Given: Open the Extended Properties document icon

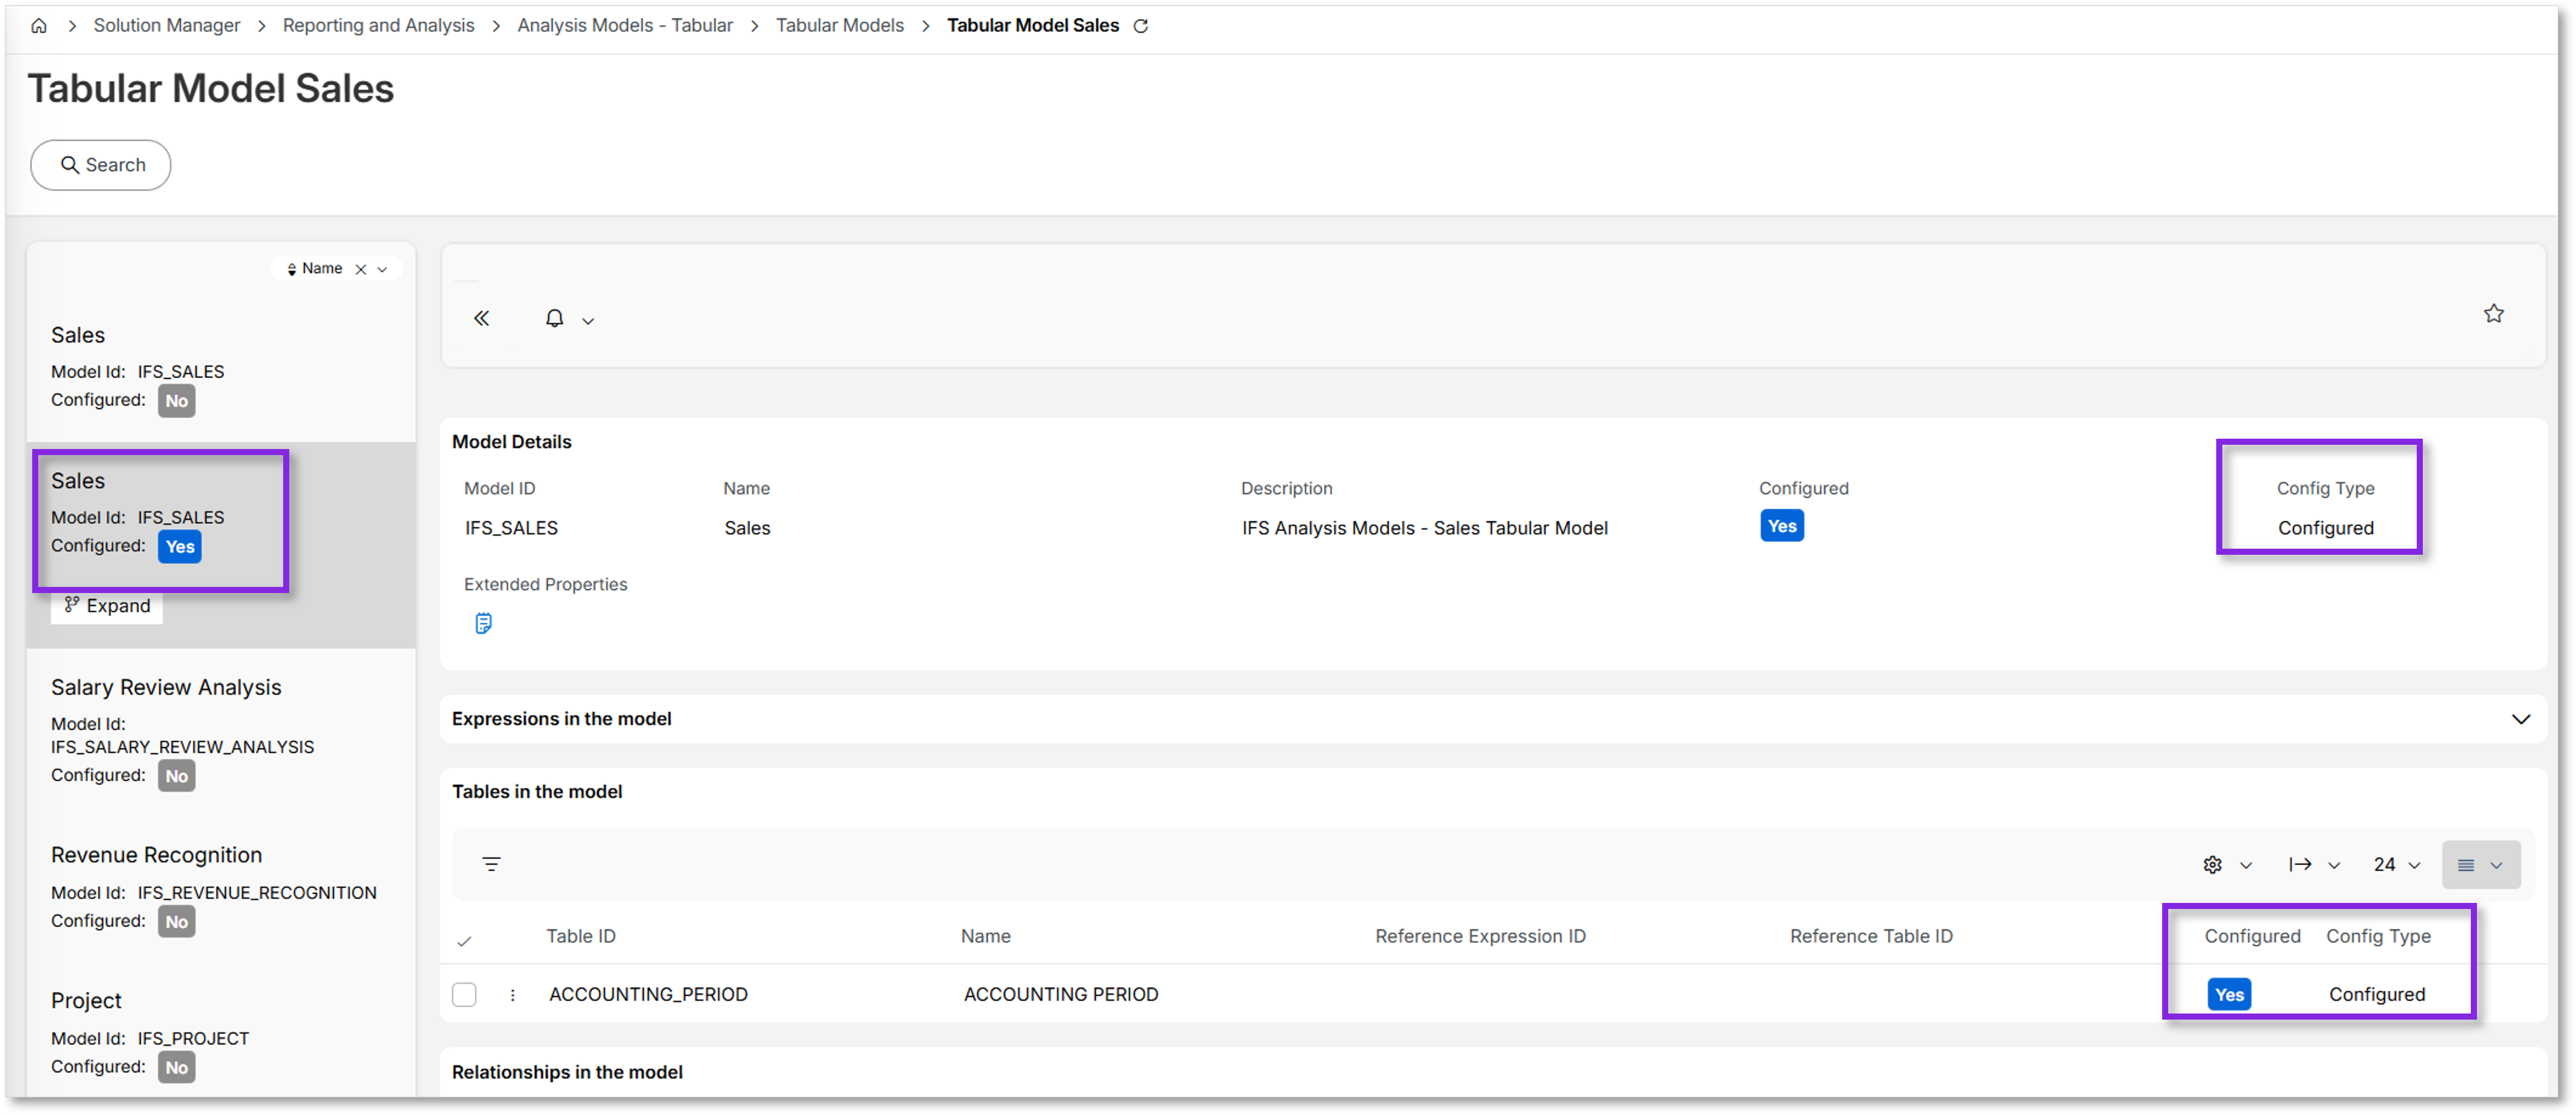Looking at the screenshot, I should (483, 623).
